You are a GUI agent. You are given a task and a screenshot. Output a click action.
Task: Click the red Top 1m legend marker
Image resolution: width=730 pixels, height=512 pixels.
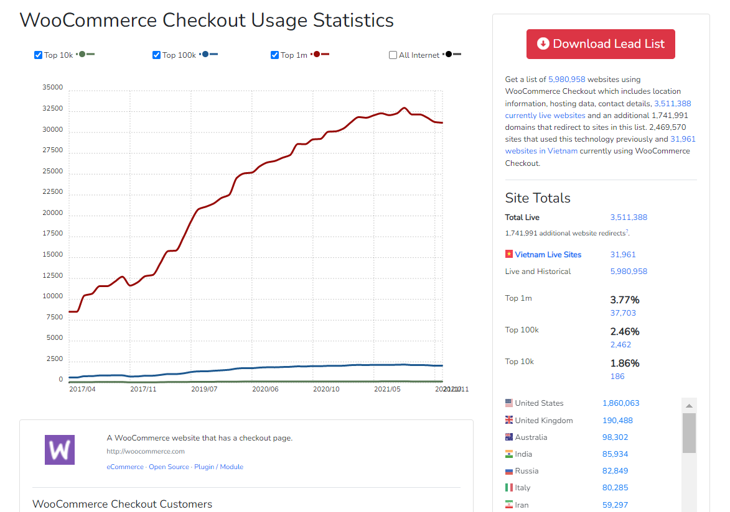coord(320,55)
